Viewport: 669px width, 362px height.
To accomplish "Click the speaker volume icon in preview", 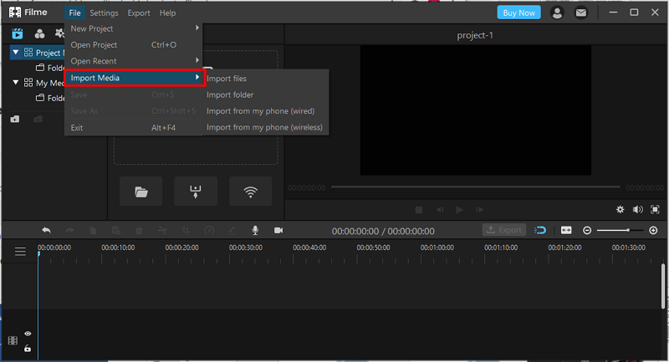I will 638,209.
